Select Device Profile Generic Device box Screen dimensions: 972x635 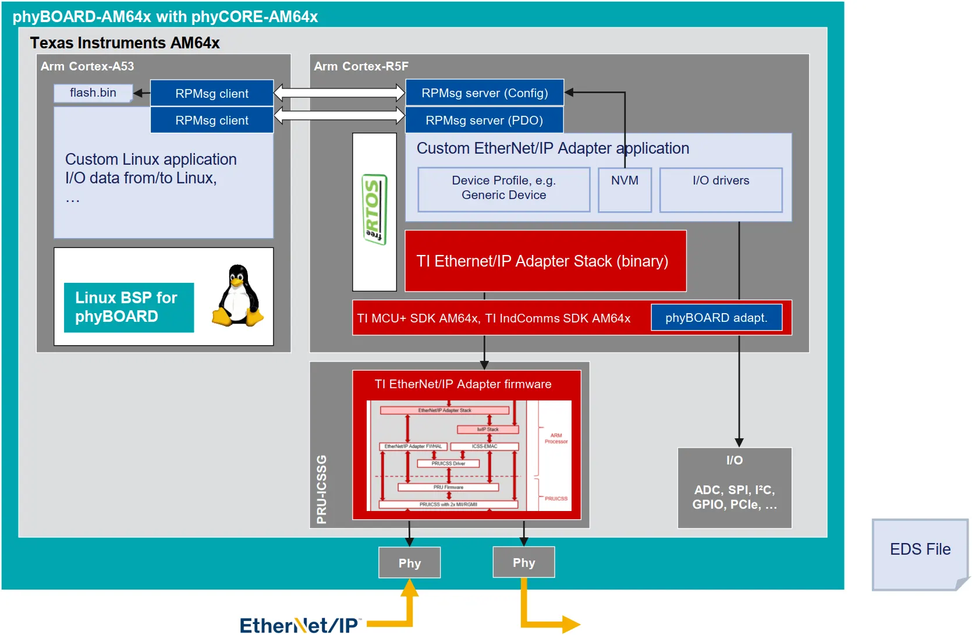pos(503,189)
